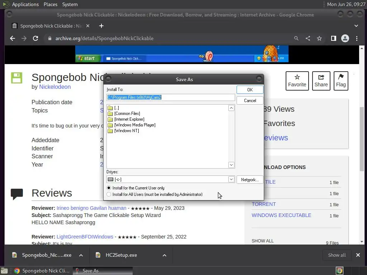The width and height of the screenshot is (367, 275).
Task: Click the show desktop icon in taskbar
Action: point(4,271)
